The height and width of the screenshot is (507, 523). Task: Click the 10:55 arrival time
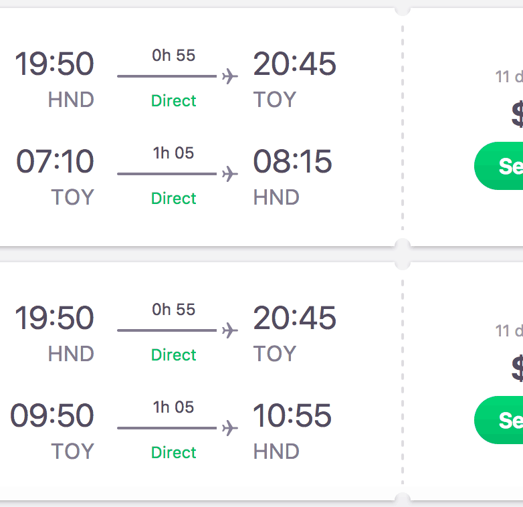pos(292,416)
